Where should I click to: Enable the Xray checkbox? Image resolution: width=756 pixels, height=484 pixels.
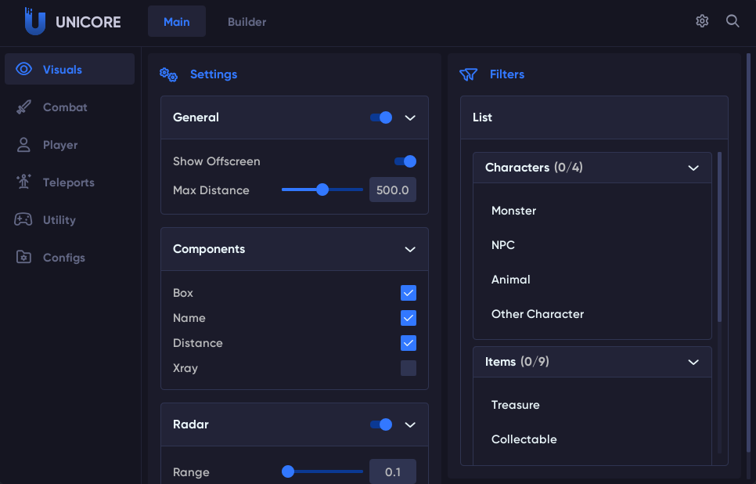pyautogui.click(x=409, y=368)
